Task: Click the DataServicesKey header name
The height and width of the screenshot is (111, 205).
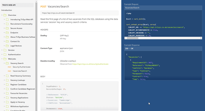Action: pos(47,61)
